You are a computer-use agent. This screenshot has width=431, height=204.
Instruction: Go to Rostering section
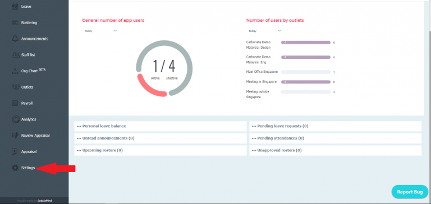(x=29, y=23)
